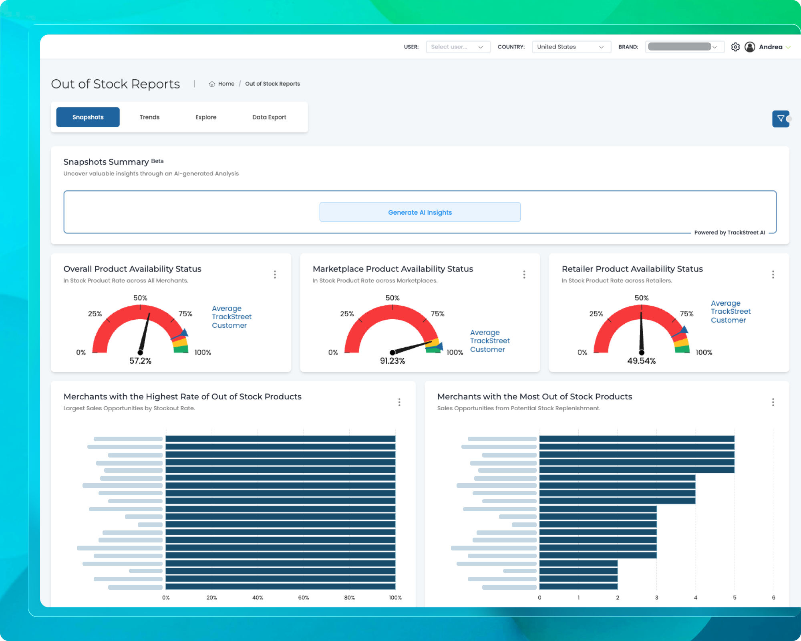Follow the Home breadcrumb link
801x641 pixels.
click(226, 84)
